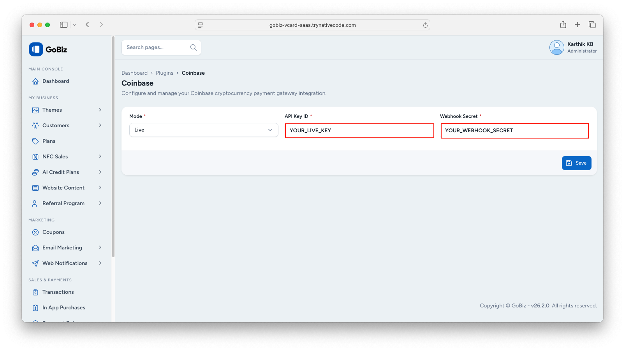Open the Karthik KB profile name
Screen dimensions: 625x351
pos(580,44)
